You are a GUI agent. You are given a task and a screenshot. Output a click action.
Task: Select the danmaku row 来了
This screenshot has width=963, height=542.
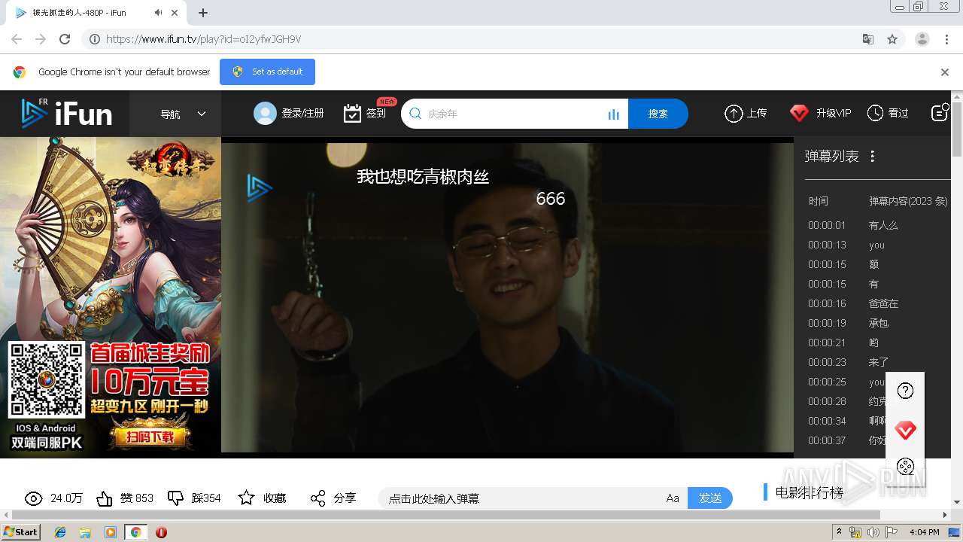pos(877,362)
